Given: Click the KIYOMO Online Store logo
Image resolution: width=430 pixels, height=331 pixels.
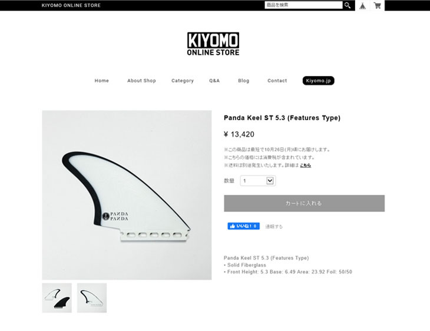Looking at the screenshot, I should pyautogui.click(x=213, y=44).
